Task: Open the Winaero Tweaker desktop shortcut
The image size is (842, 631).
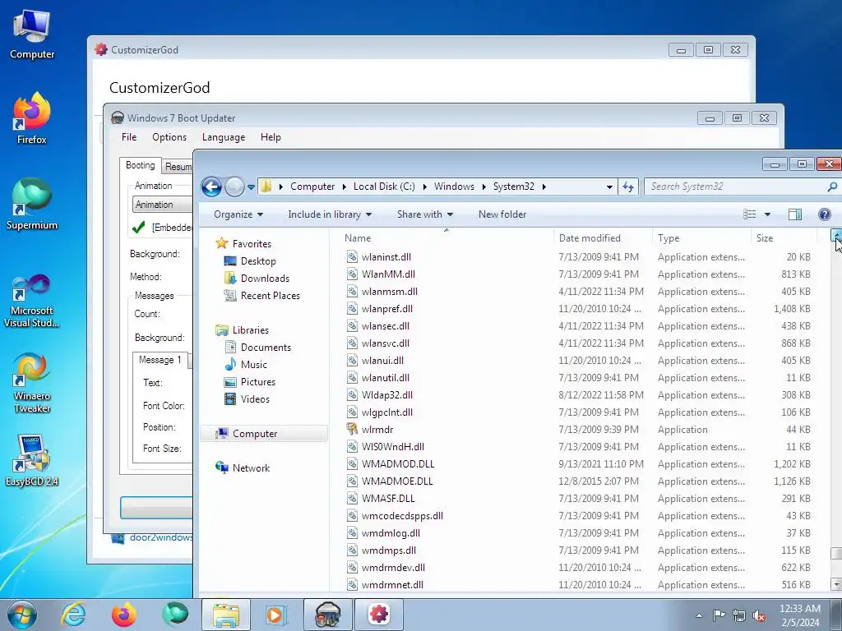Action: point(32,383)
